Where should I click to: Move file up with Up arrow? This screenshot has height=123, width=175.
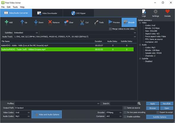coord(22,22)
